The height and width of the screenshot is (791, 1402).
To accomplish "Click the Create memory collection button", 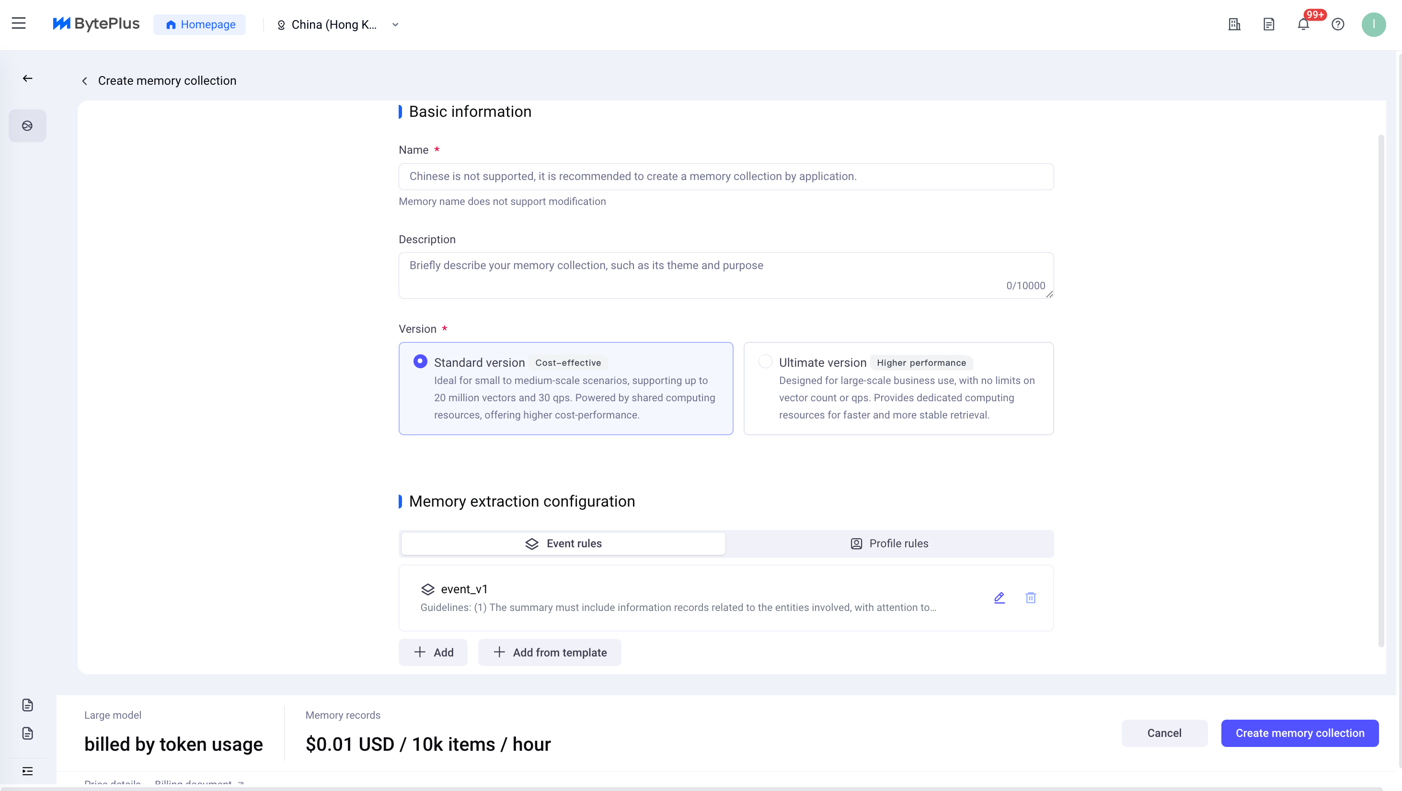I will click(1299, 733).
